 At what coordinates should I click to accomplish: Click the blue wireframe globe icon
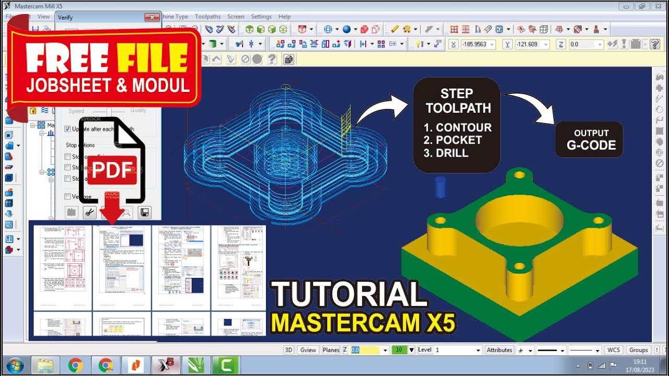pos(328,30)
